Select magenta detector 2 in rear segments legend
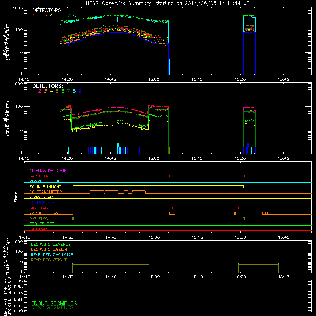Image resolution: width=316 pixels, height=316 pixels. click(40, 91)
